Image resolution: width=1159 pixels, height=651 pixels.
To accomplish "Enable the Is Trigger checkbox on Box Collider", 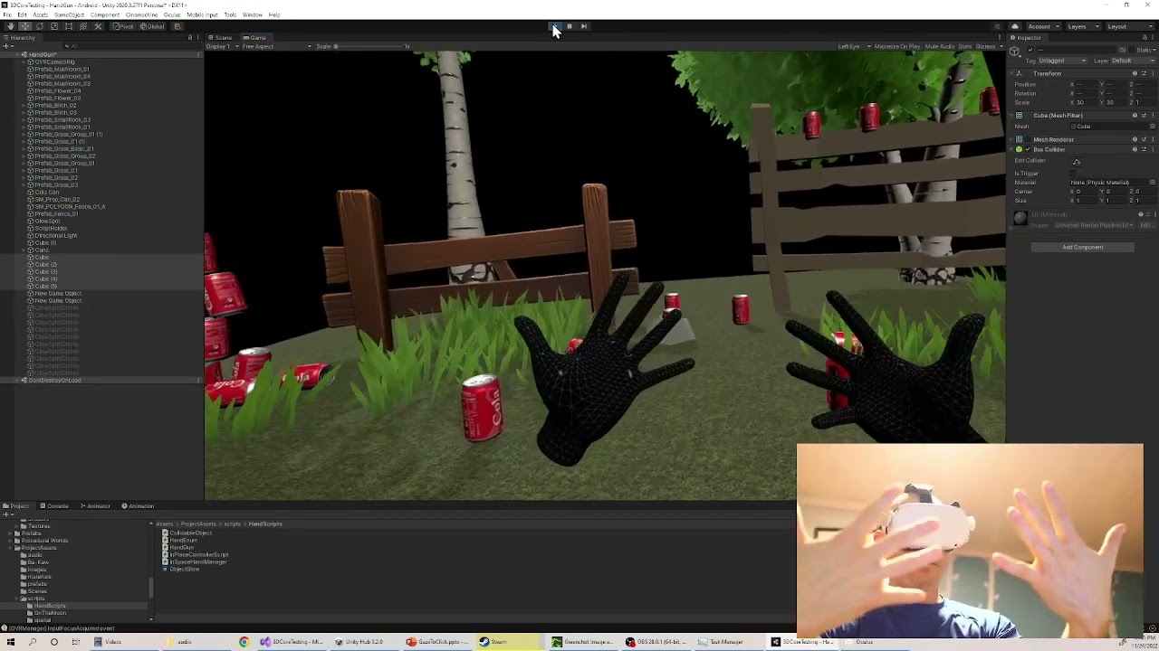I will 1073,173.
